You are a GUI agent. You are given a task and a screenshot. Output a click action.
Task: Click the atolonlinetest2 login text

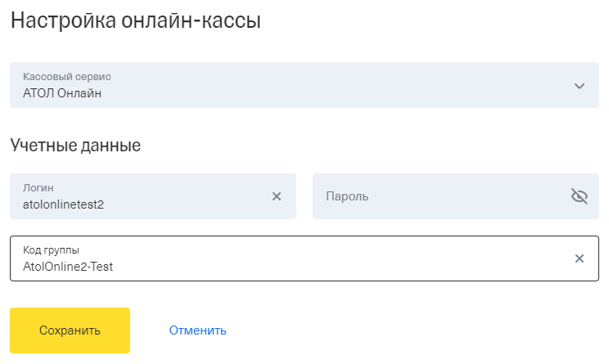click(x=63, y=204)
